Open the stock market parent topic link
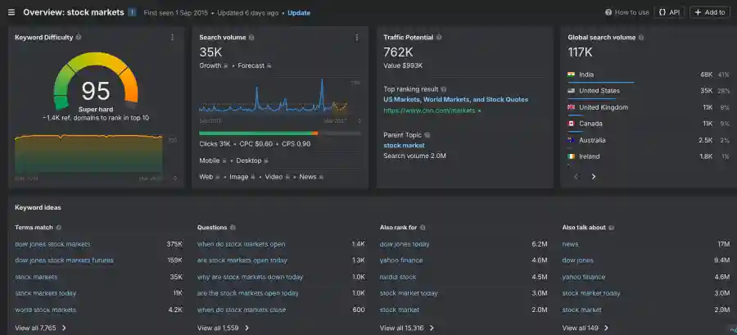The width and height of the screenshot is (737, 335). click(x=404, y=145)
